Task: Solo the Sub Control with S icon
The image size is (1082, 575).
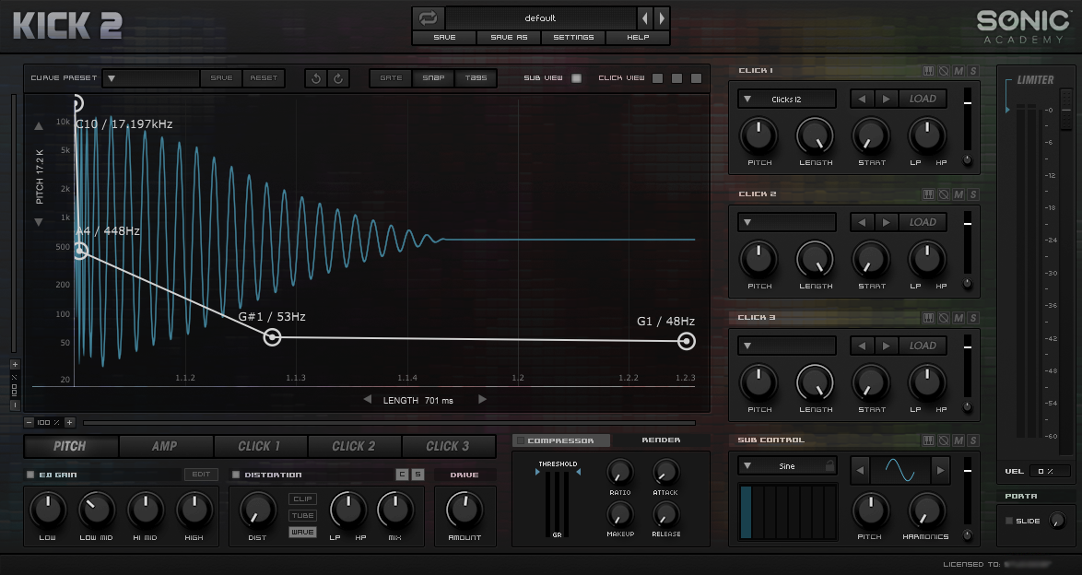Action: (x=973, y=440)
